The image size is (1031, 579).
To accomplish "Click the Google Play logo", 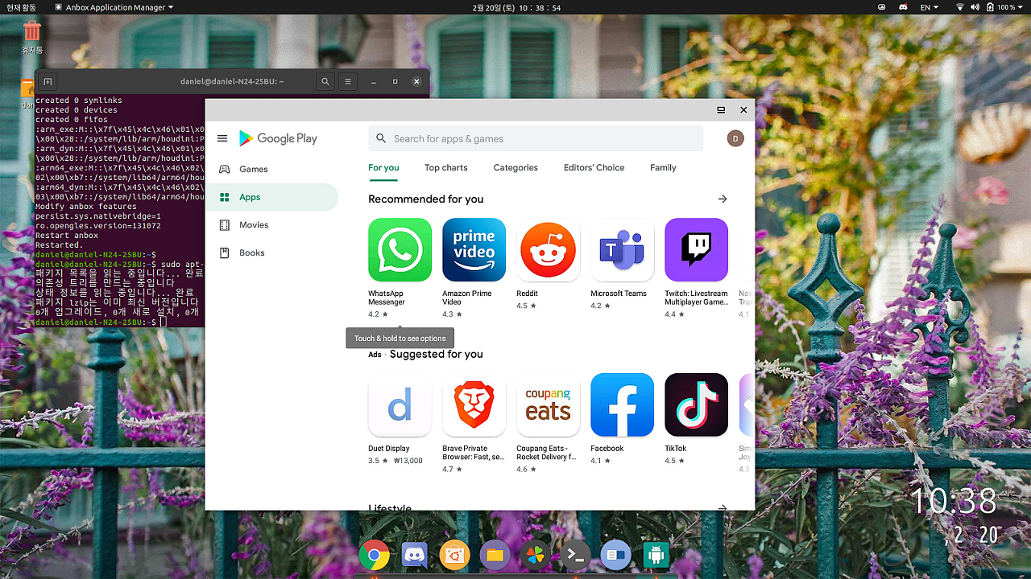I will [278, 138].
